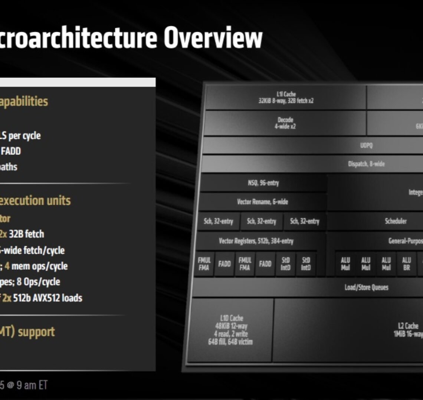423x400 pixels.
Task: Click the "paths" bullet line
Action: pyautogui.click(x=9, y=167)
